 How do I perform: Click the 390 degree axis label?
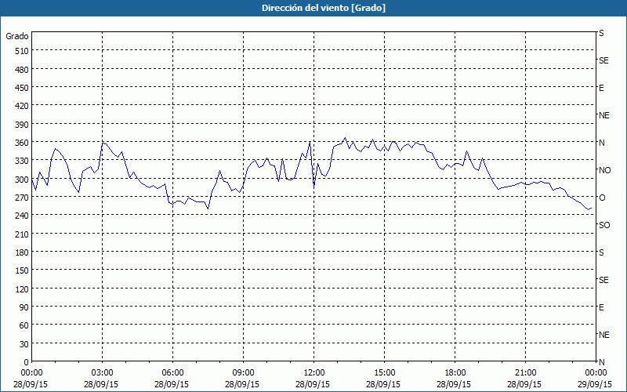click(22, 125)
